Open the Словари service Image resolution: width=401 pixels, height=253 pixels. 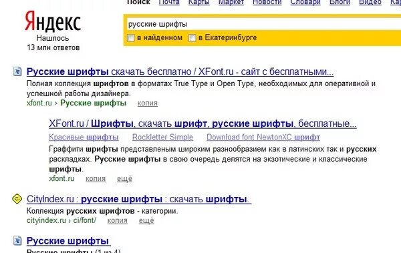(x=305, y=2)
